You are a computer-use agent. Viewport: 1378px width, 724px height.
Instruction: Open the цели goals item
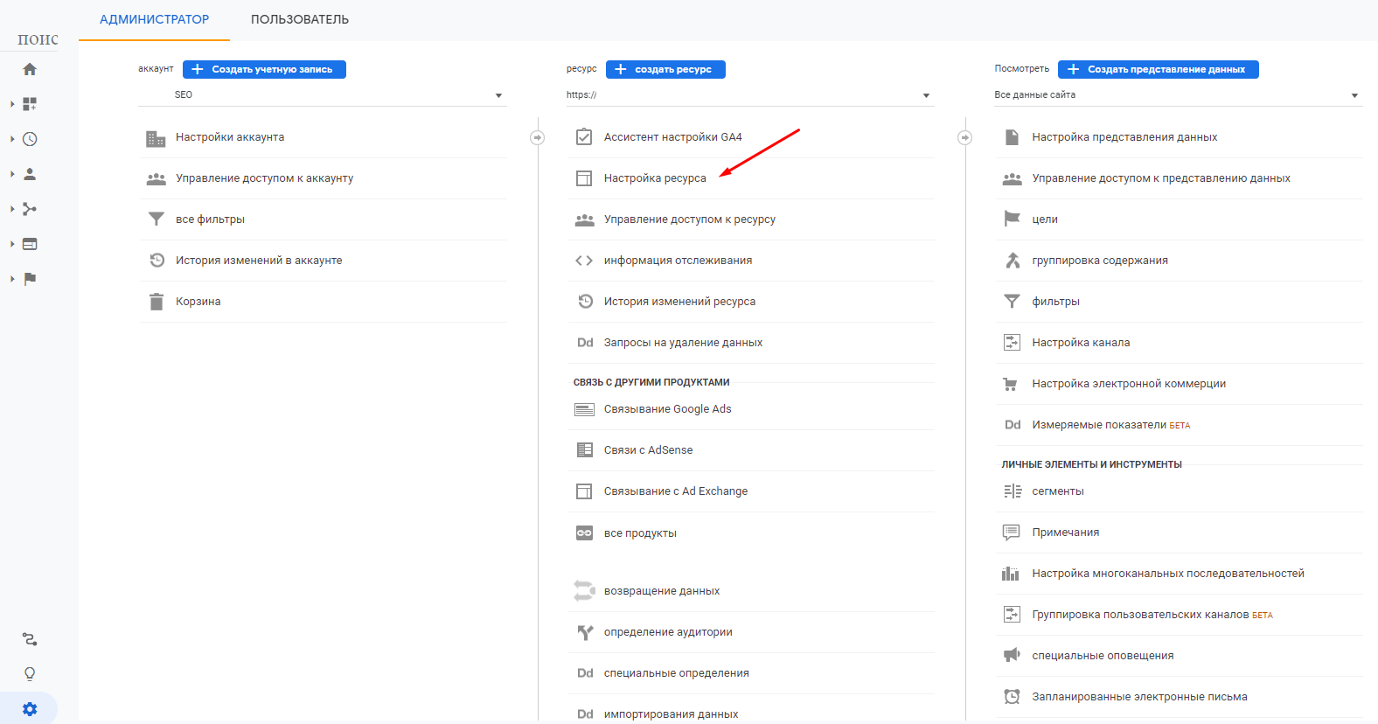click(x=1045, y=219)
